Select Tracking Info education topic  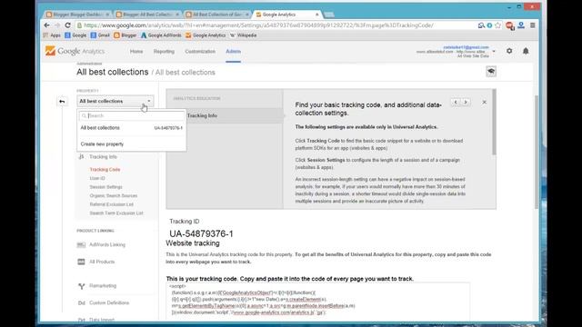click(x=225, y=115)
